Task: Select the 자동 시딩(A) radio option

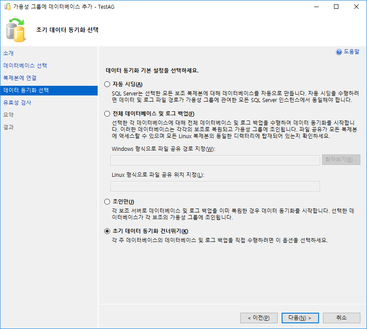Action: click(x=107, y=84)
